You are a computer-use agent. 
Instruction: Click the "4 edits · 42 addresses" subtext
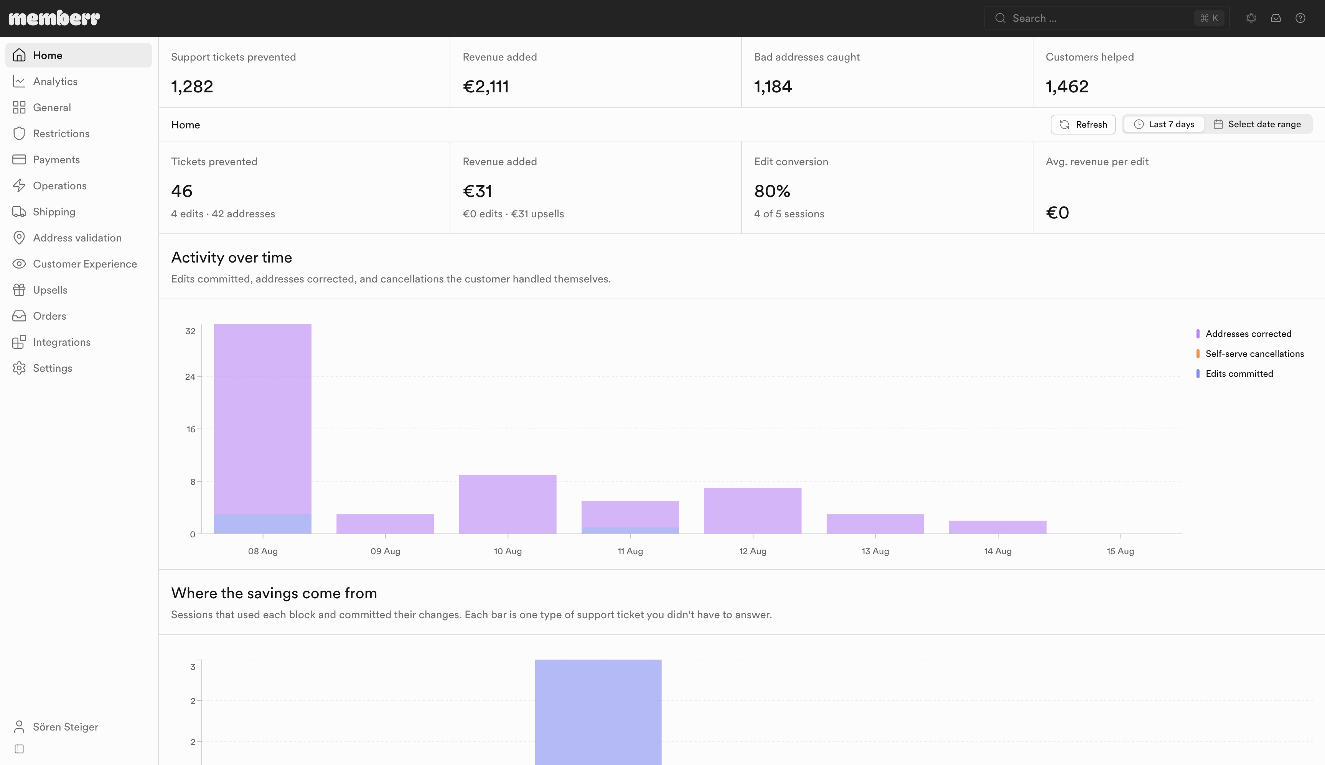[224, 214]
